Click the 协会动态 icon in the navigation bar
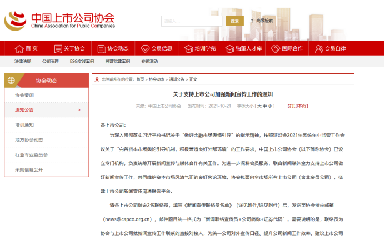This screenshot has height=245, width=385. 101,48
